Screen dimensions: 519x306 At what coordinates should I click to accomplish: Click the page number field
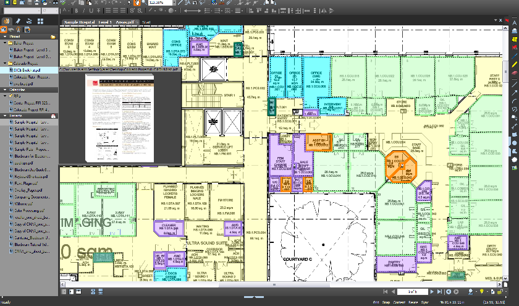(x=413, y=291)
